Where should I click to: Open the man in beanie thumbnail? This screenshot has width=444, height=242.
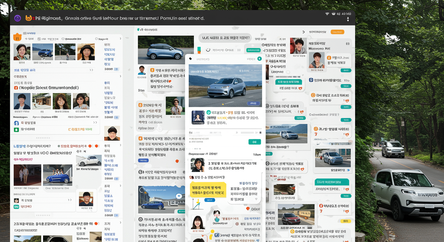click(x=112, y=133)
